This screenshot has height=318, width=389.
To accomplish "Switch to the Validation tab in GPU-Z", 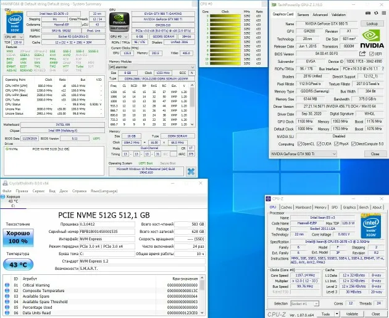I will click(338, 15).
